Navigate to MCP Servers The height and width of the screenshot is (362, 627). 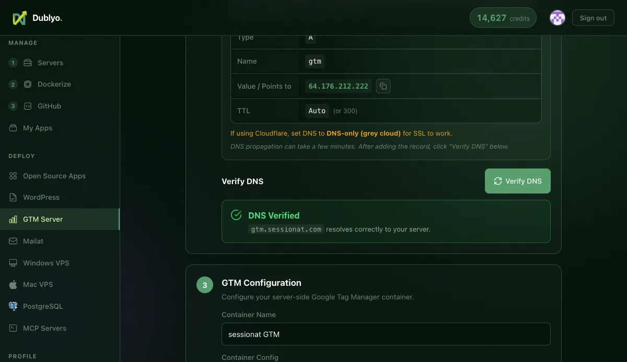coord(60,328)
